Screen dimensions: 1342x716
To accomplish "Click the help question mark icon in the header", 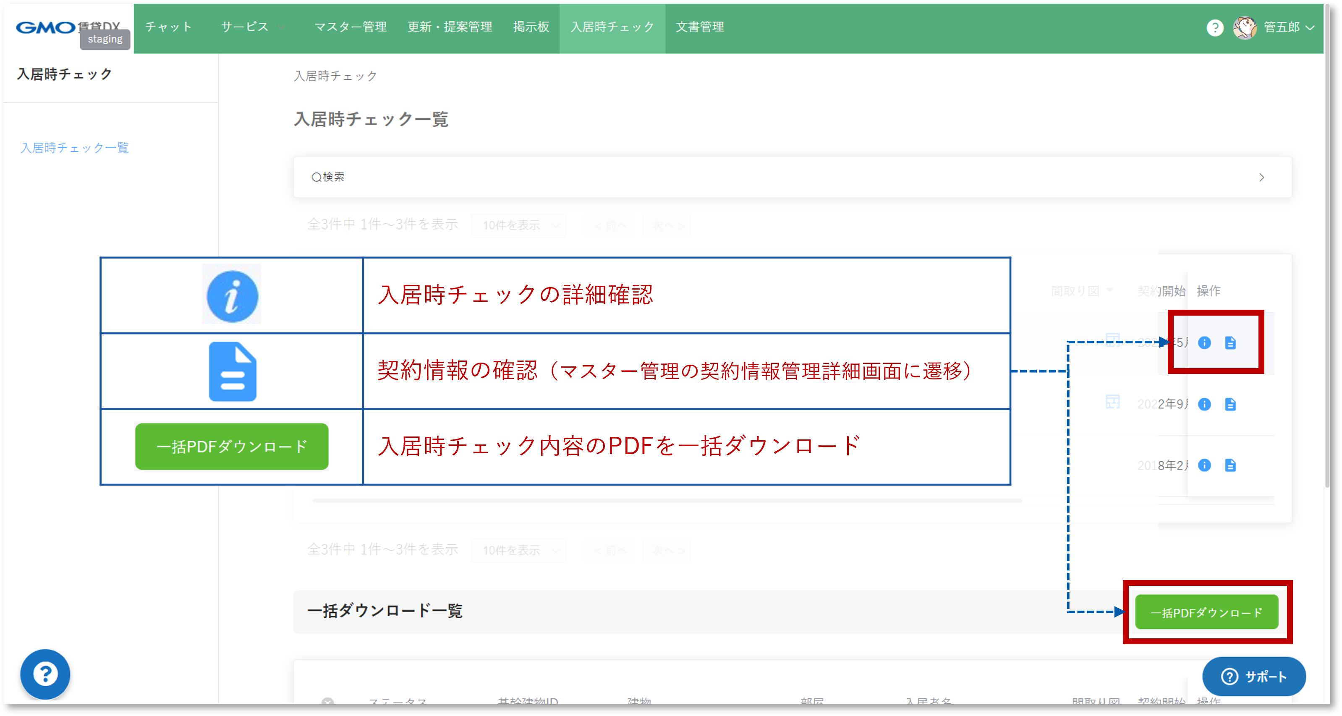I will (x=1214, y=28).
